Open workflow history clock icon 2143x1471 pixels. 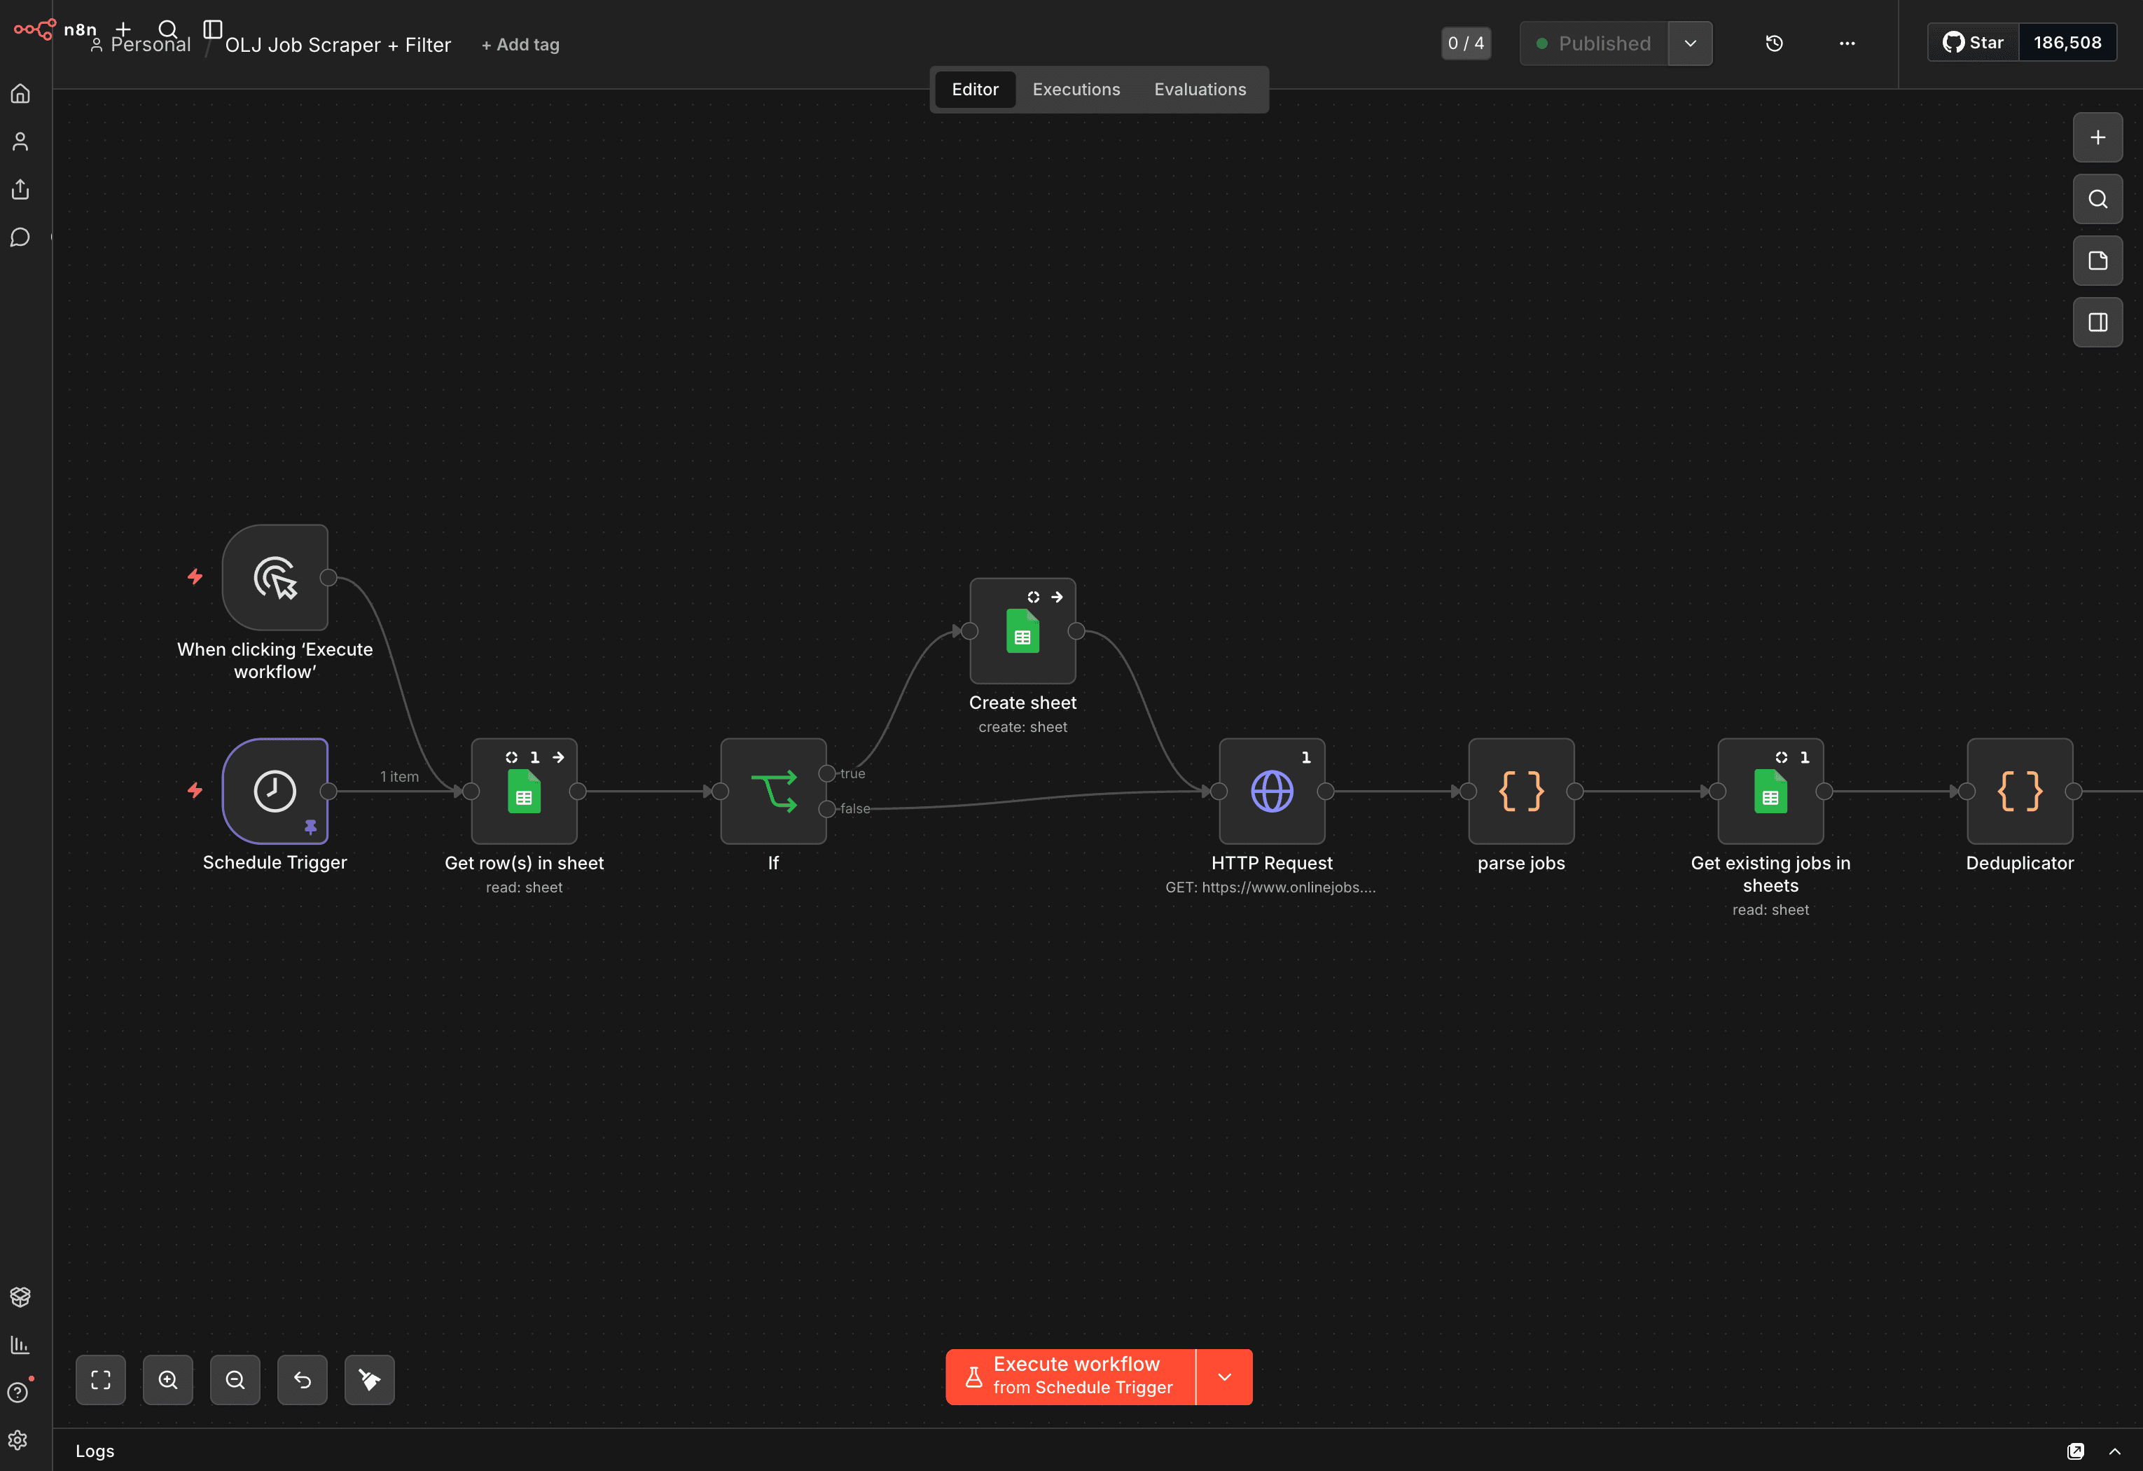pyautogui.click(x=1774, y=43)
